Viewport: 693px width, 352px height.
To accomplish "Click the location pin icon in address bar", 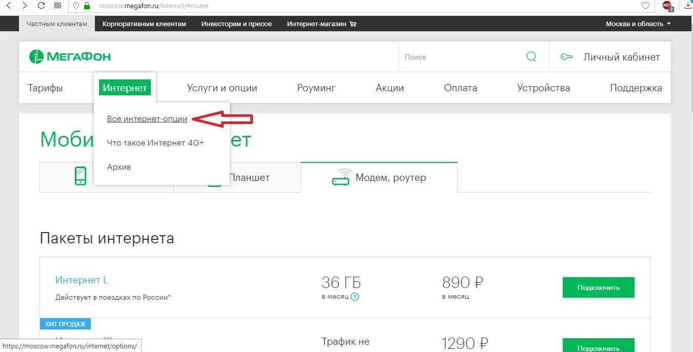I will pyautogui.click(x=76, y=6).
